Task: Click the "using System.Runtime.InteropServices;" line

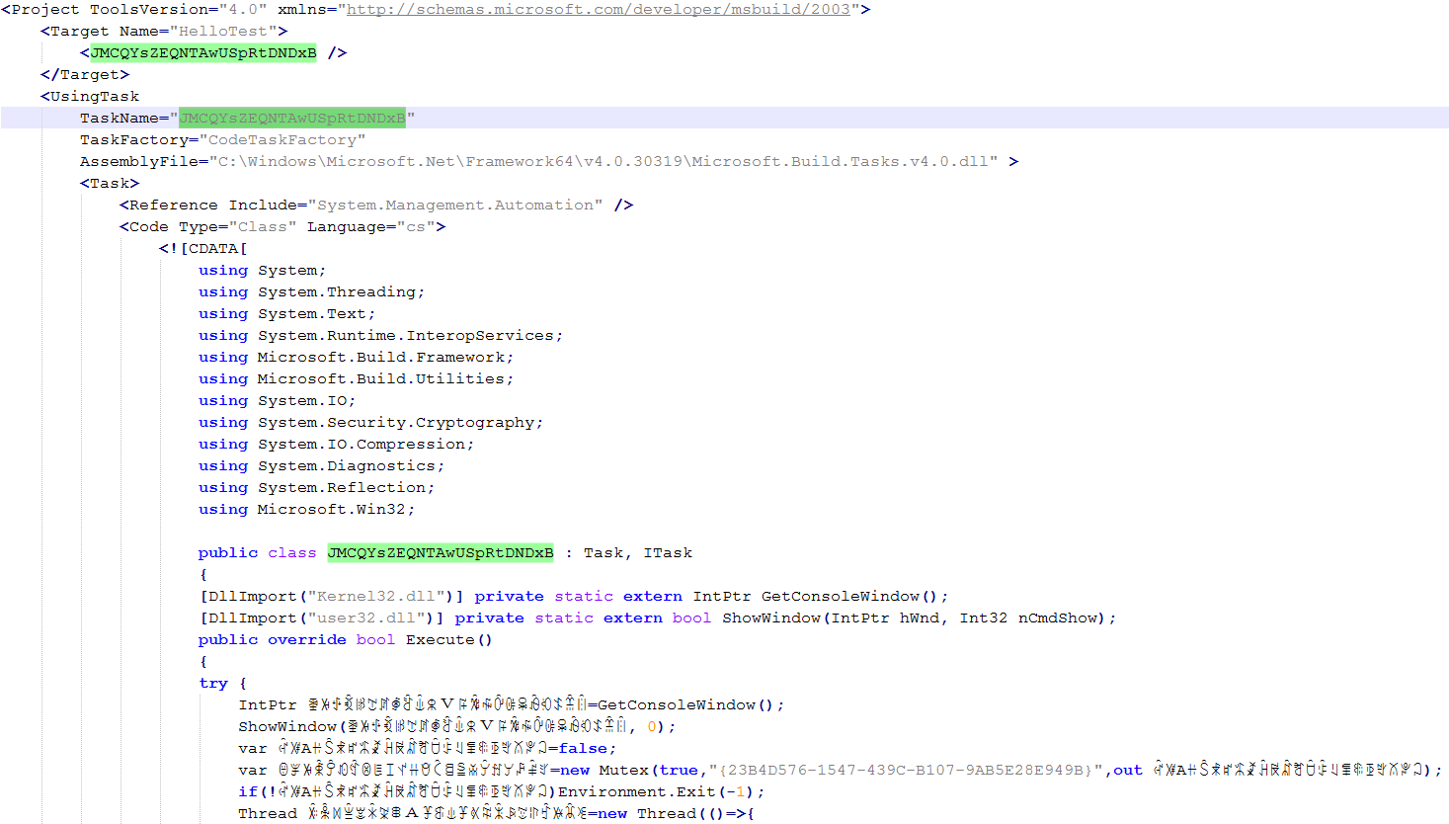Action: (380, 335)
